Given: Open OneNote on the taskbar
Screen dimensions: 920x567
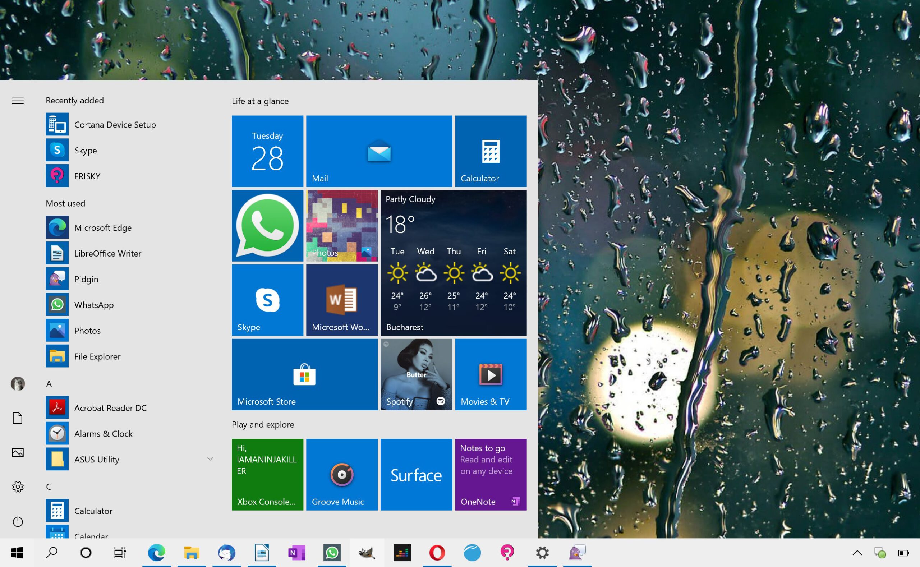Looking at the screenshot, I should tap(297, 553).
